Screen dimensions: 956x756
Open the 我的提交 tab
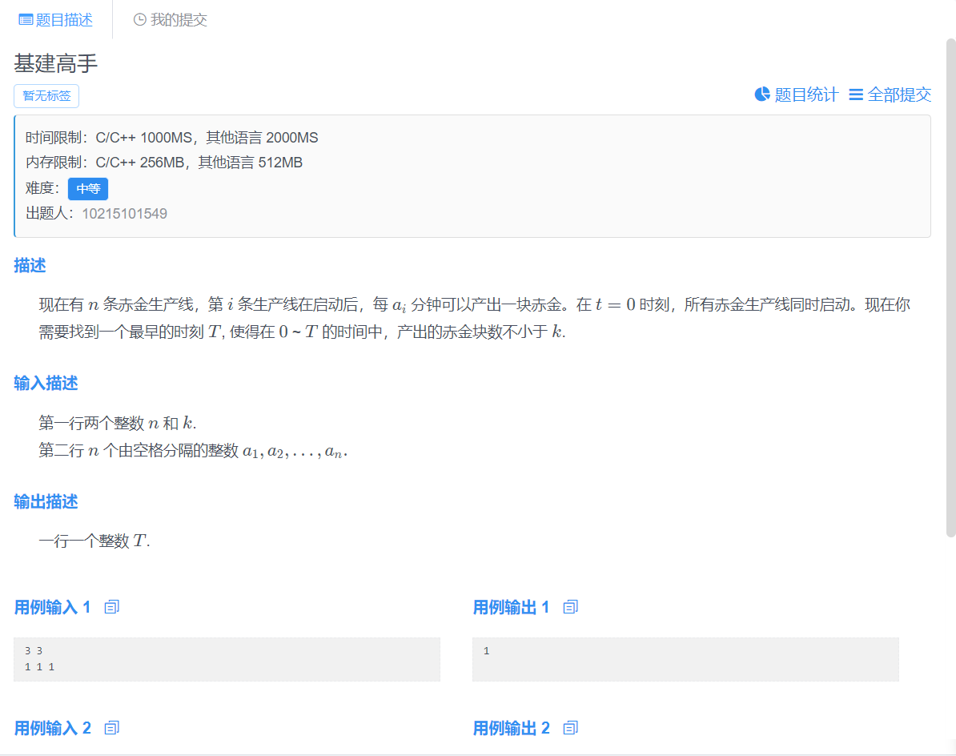(x=170, y=20)
